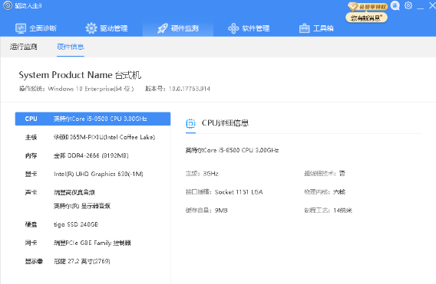Select the 内存 DDR4-2666 entry
Viewport: 436px width, 284px height.
coord(93,155)
